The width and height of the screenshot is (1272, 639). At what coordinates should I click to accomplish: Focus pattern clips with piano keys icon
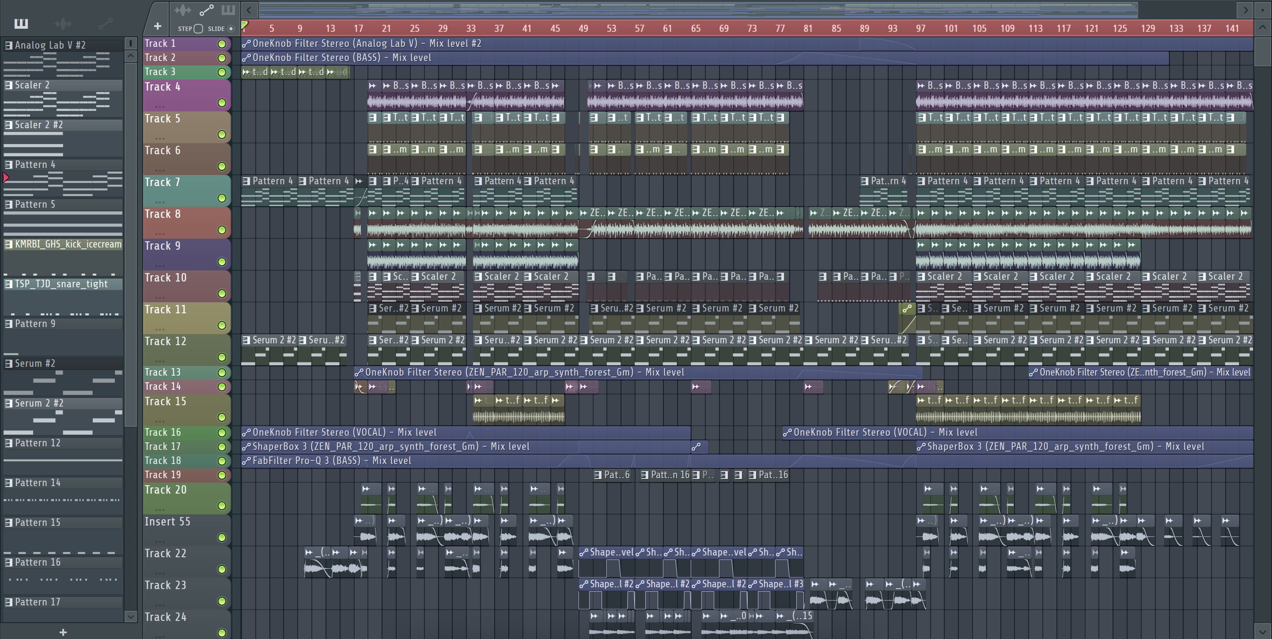click(x=228, y=10)
